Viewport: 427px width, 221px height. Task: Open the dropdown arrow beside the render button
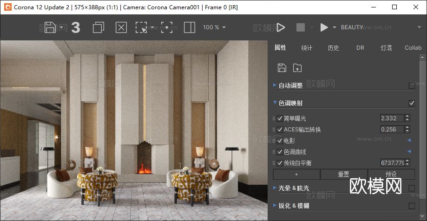click(335, 27)
